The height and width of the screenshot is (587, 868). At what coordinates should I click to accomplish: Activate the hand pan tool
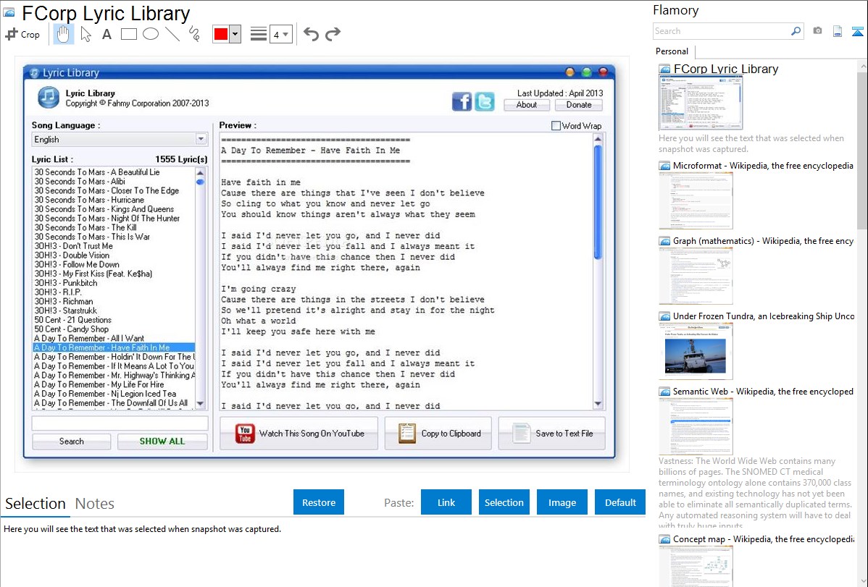64,34
